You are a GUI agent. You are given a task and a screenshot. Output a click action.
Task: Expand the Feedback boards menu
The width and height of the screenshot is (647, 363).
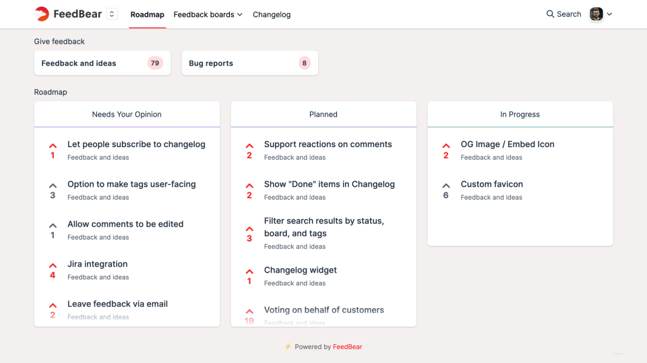click(208, 14)
